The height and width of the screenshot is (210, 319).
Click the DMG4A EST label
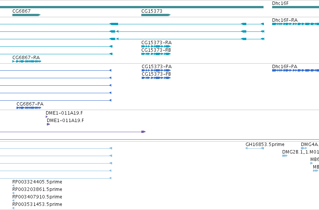[x=309, y=144]
